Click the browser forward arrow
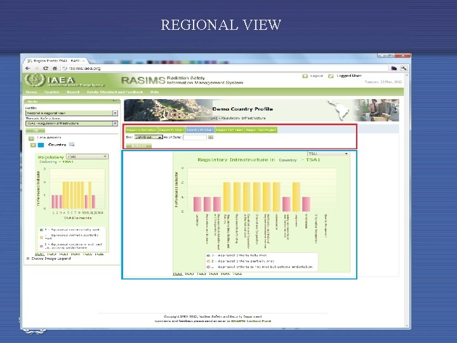Image resolution: width=457 pixels, height=343 pixels. click(36, 68)
